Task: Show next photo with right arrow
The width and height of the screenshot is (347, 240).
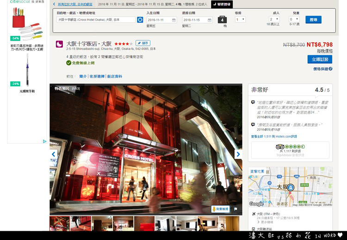Action: [238, 154]
